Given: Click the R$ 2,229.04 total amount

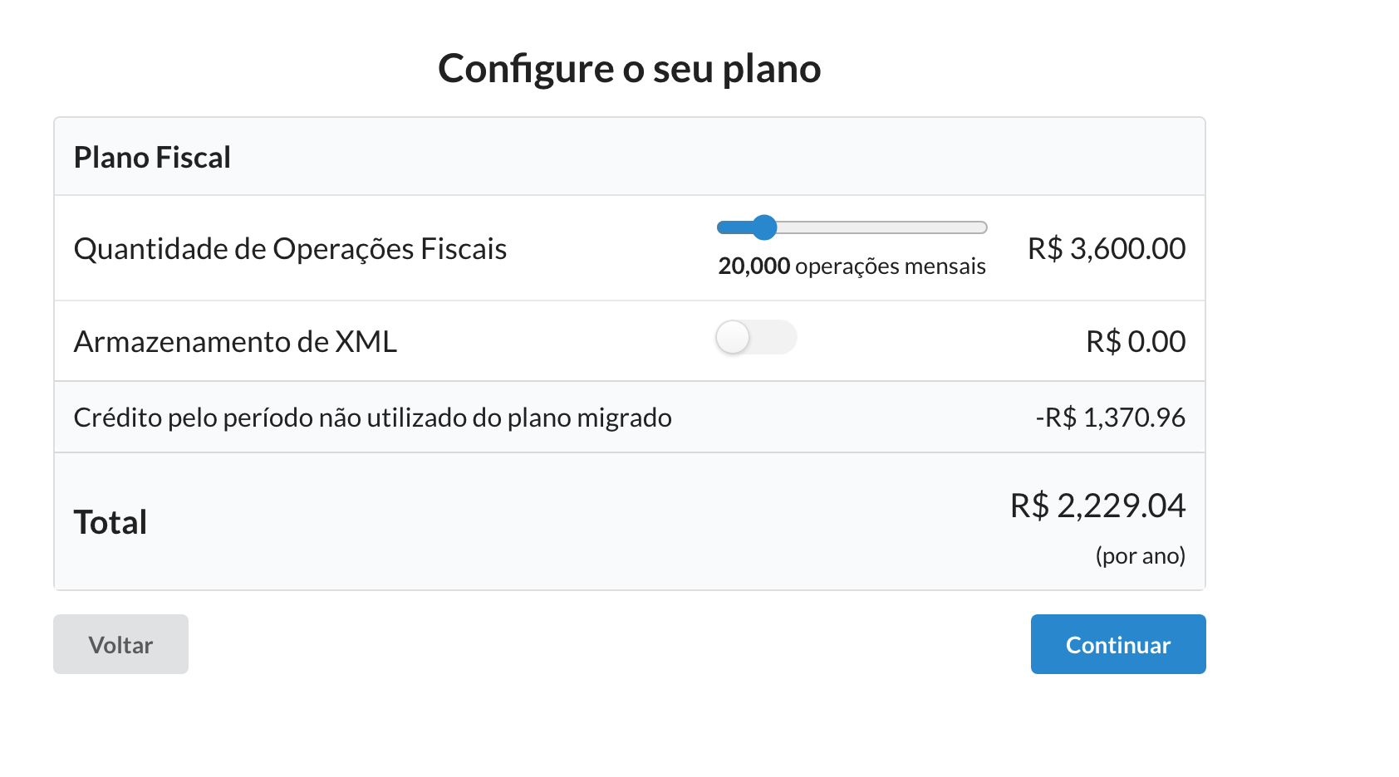Looking at the screenshot, I should click(1097, 506).
